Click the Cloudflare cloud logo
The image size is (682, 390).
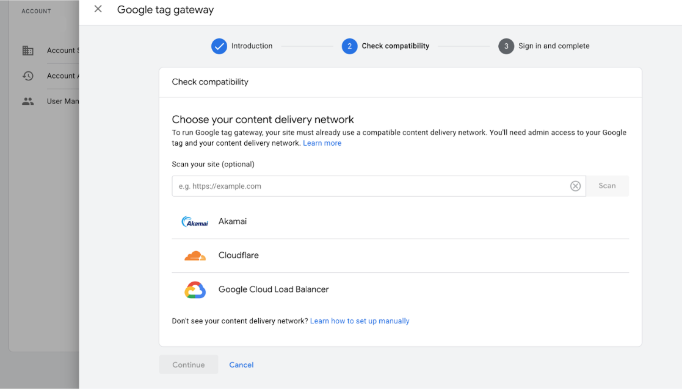(x=195, y=256)
